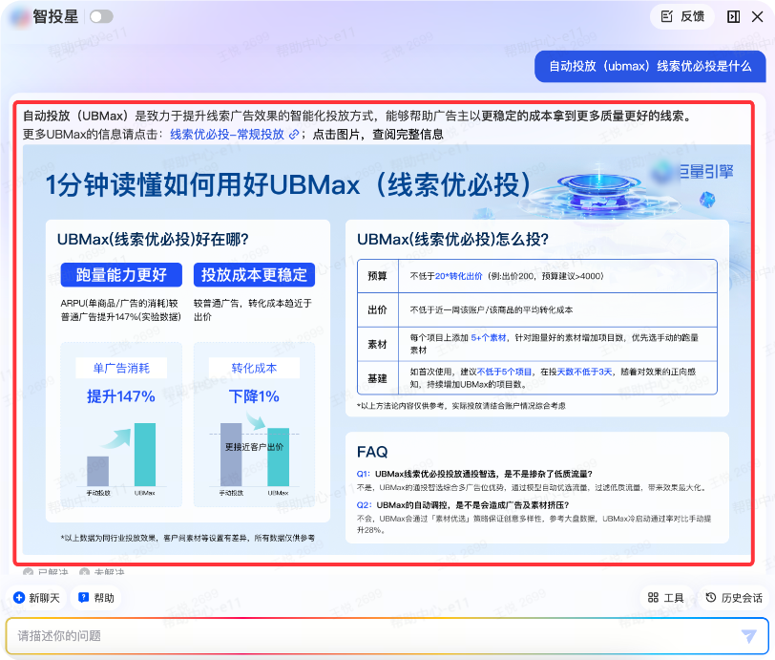Viewport: 775px width, 660px height.
Task: Click the 下降1% figure
Action: pos(254,396)
